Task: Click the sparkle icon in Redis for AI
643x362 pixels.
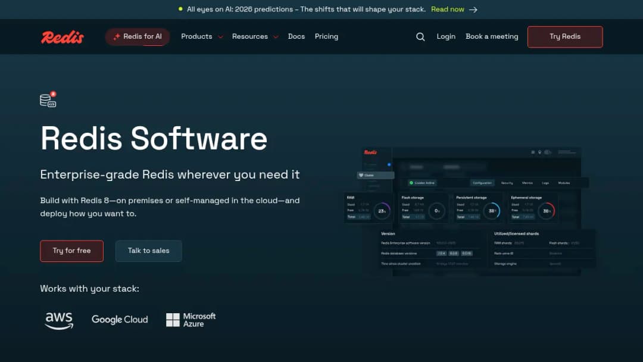Action: (117, 36)
